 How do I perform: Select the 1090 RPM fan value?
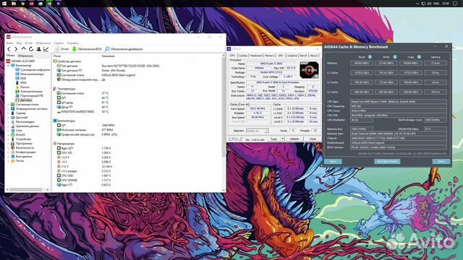pyautogui.click(x=108, y=125)
